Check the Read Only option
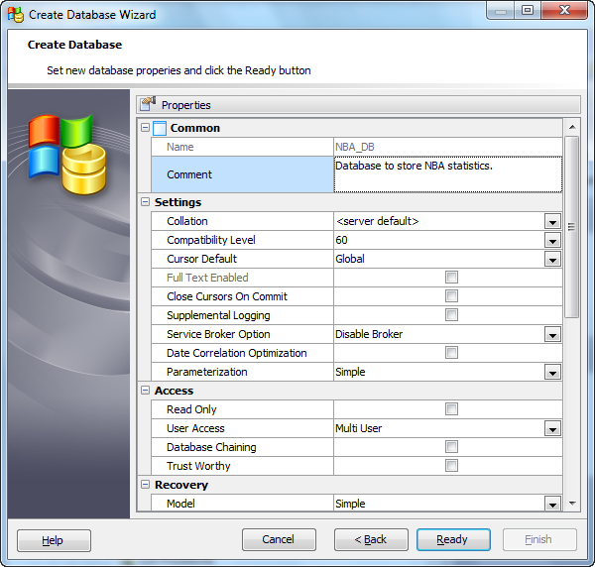 [451, 409]
